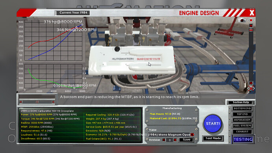Click the engine name input field

click(169, 134)
